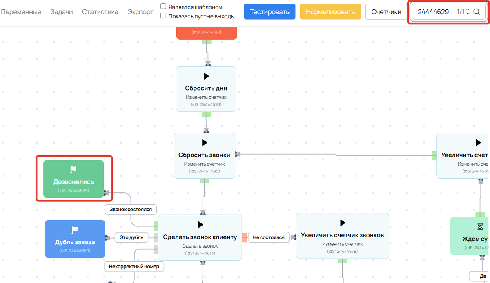This screenshot has width=490, height=283.
Task: Open the Переменные tab
Action: [x=21, y=12]
